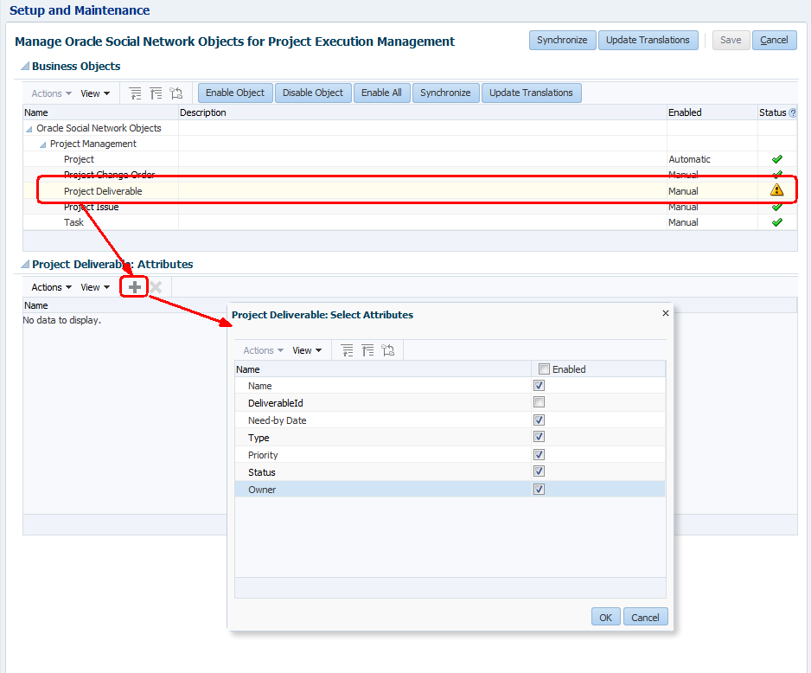
Task: Click Update Translations in Business Objects toolbar
Action: pyautogui.click(x=531, y=93)
